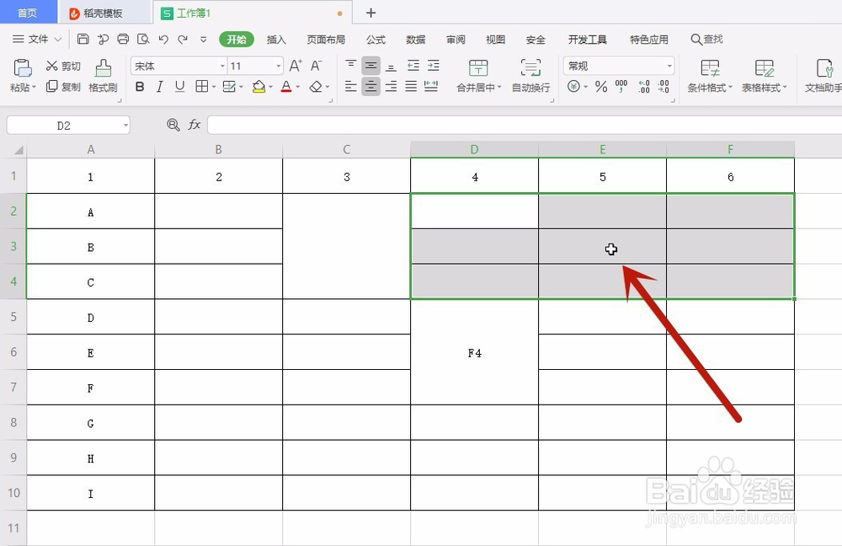
Task: Decrease indent icon
Action: coord(413,66)
